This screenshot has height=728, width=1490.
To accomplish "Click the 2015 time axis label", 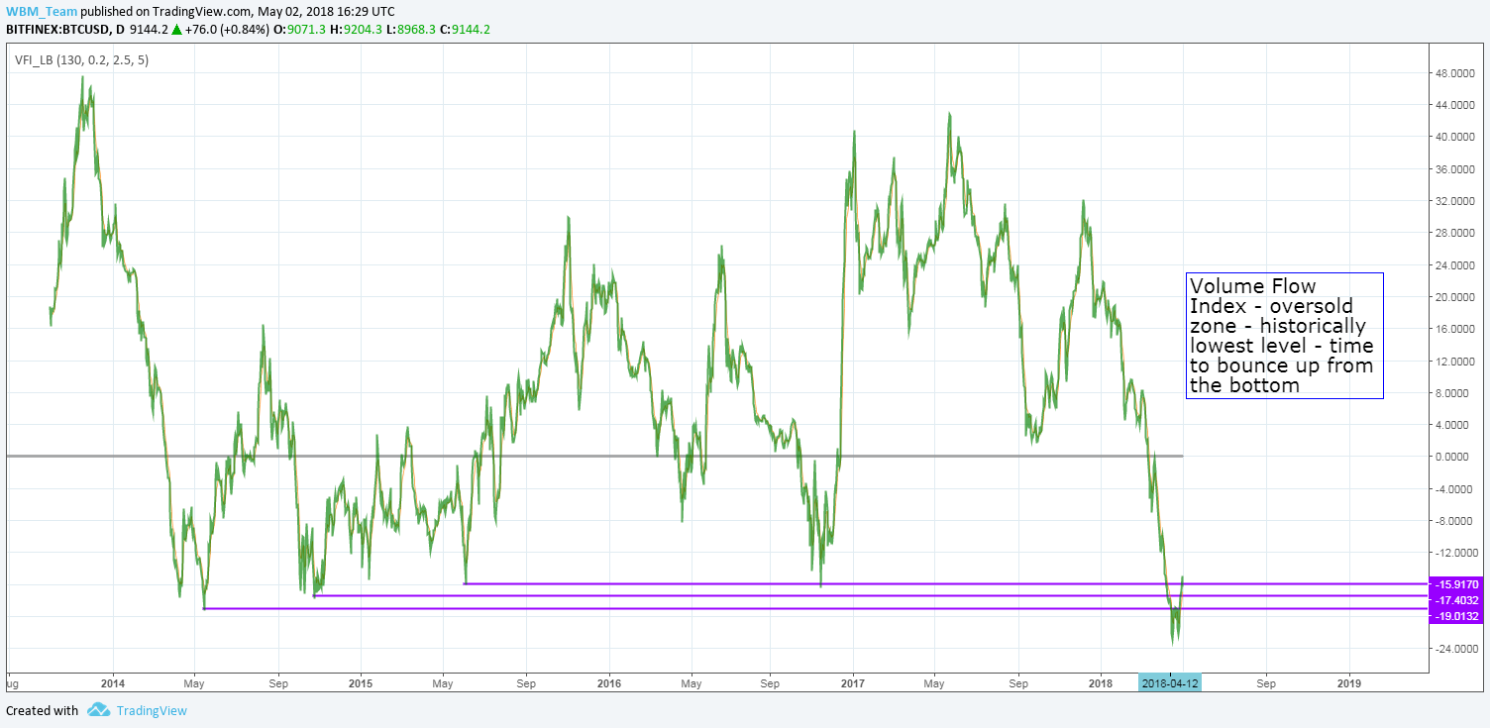I will [x=361, y=683].
